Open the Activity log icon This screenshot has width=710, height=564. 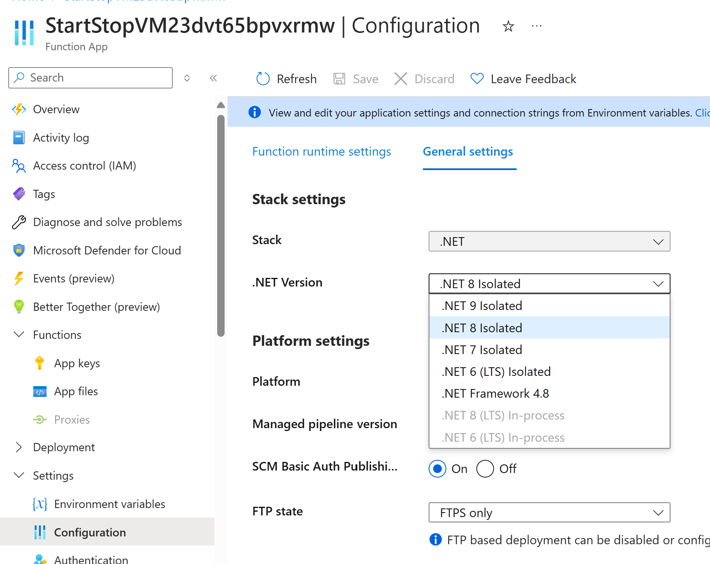point(19,138)
